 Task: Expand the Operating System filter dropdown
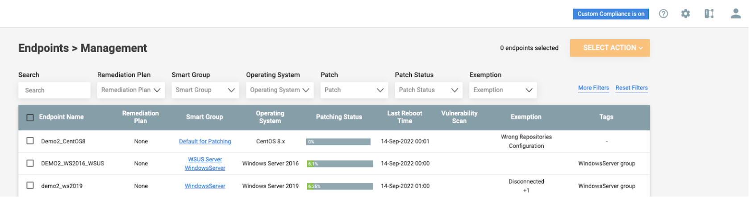pyautogui.click(x=280, y=90)
